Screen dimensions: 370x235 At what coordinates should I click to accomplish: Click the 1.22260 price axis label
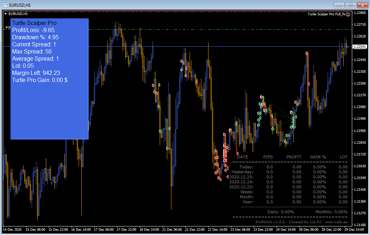pos(360,83)
